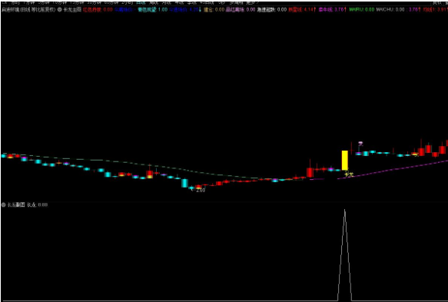Viewport: 448px width, 302px height.
Task: Click the icon beside 长龙副图 sub-chart title
Action: pos(4,205)
